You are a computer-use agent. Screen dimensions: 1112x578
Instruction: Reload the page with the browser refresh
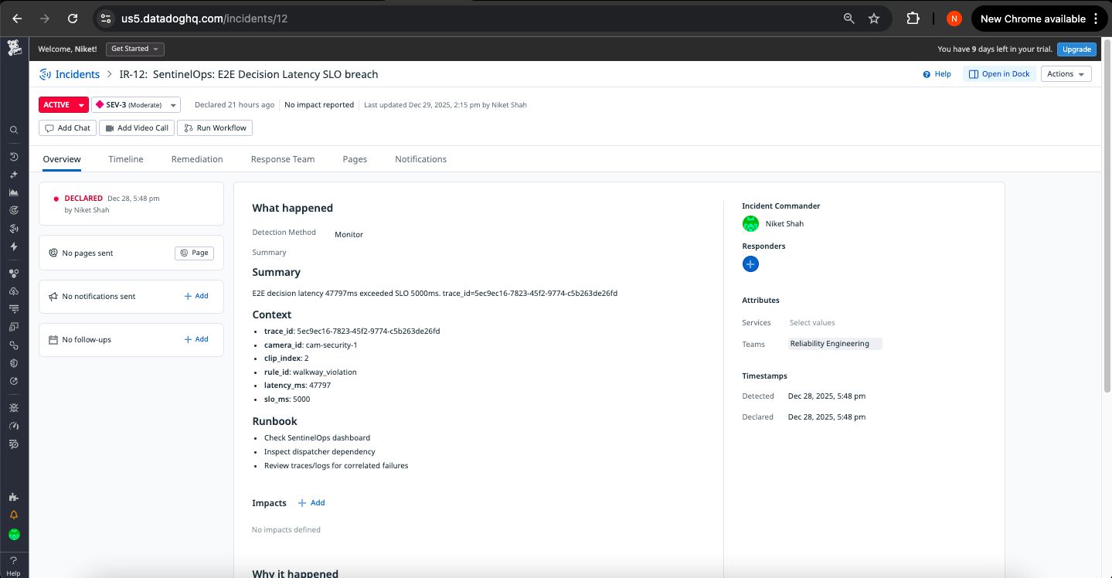73,19
